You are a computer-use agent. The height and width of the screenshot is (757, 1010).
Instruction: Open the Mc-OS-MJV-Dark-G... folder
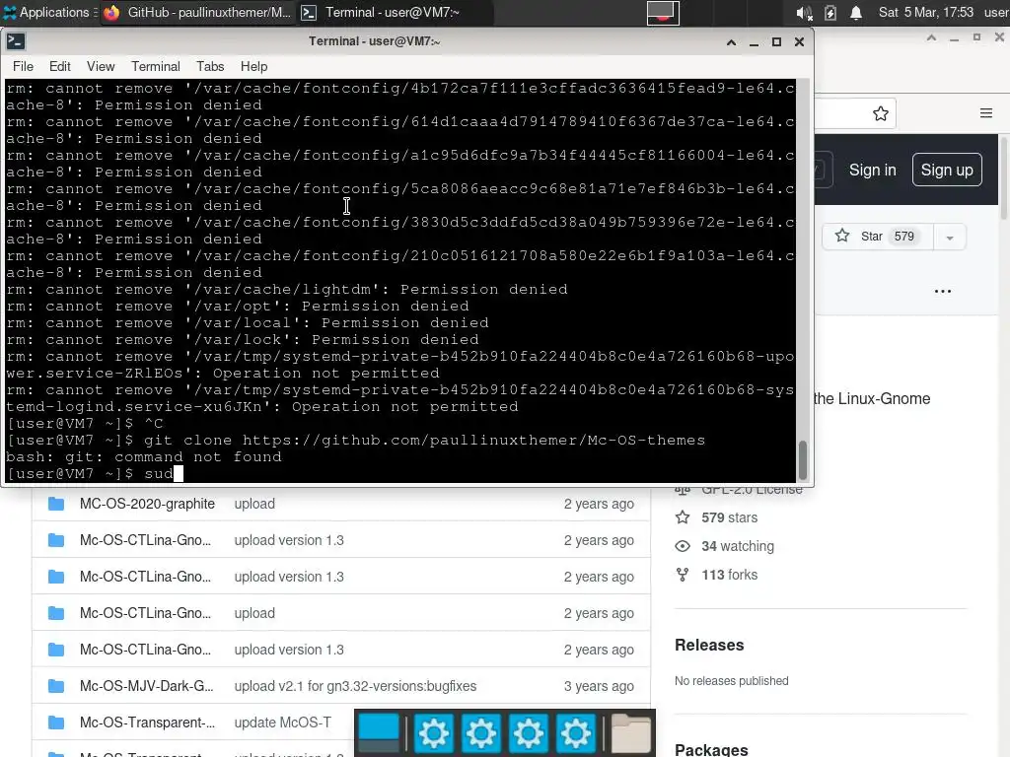click(x=147, y=686)
